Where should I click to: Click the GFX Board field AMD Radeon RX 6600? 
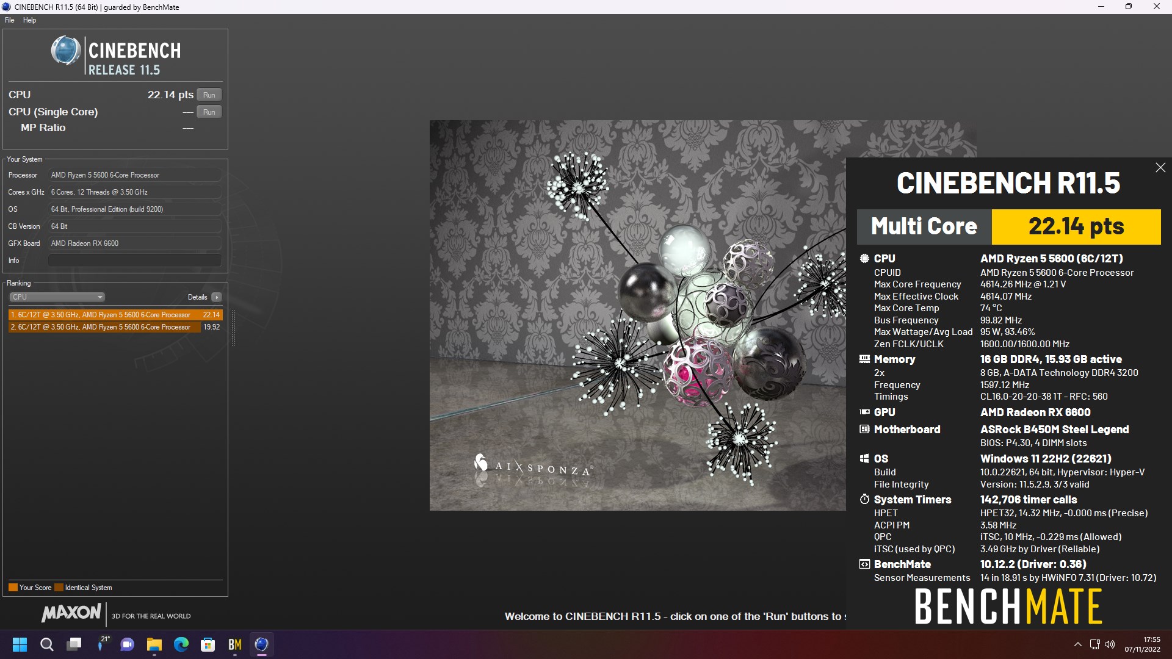(x=135, y=243)
